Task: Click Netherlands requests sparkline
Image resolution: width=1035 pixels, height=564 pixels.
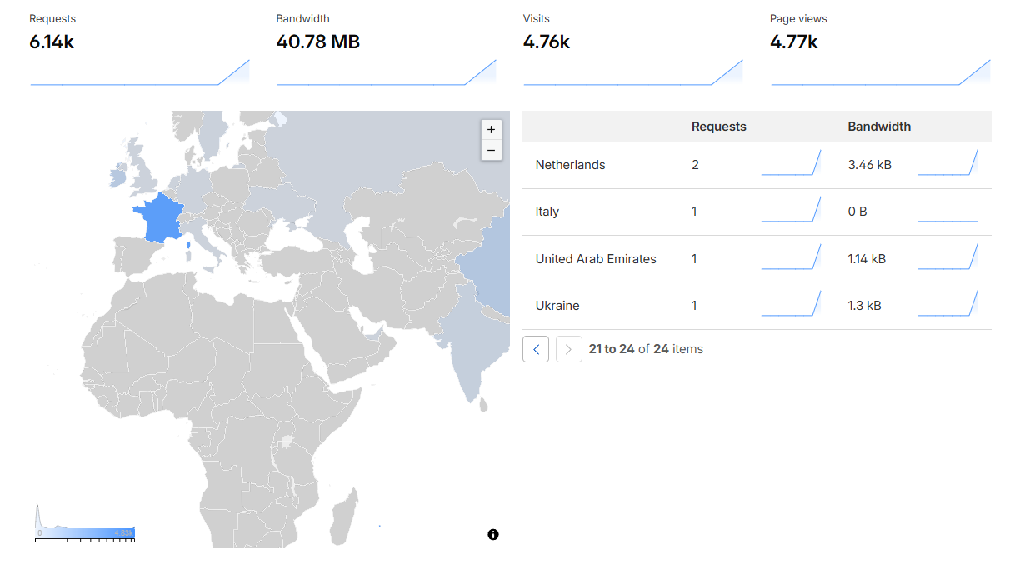Action: click(792, 163)
